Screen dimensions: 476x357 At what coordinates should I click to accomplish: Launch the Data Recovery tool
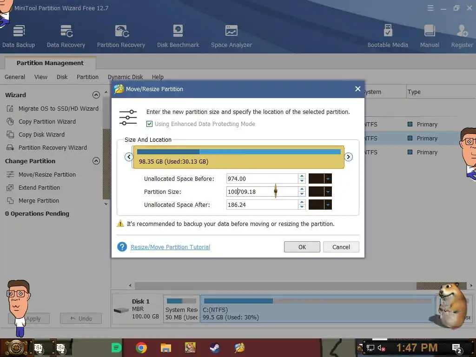point(66,36)
